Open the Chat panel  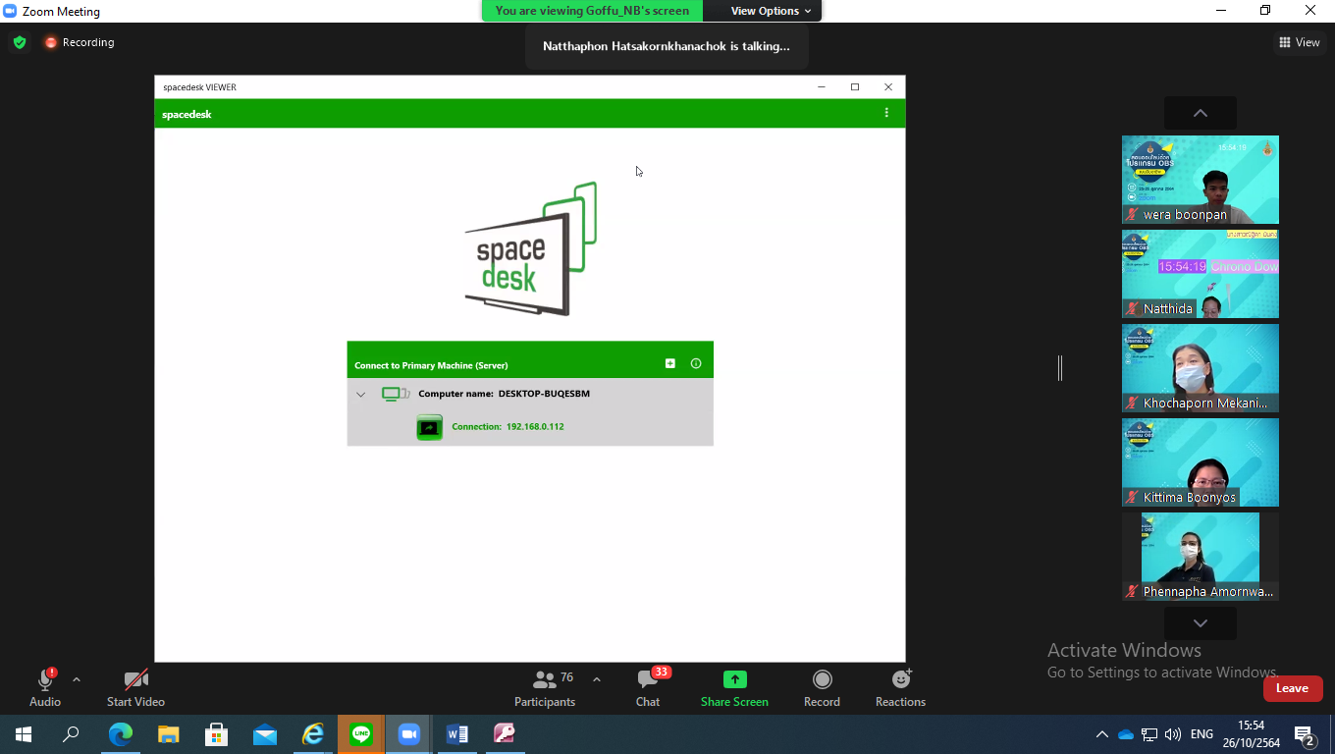(x=648, y=687)
